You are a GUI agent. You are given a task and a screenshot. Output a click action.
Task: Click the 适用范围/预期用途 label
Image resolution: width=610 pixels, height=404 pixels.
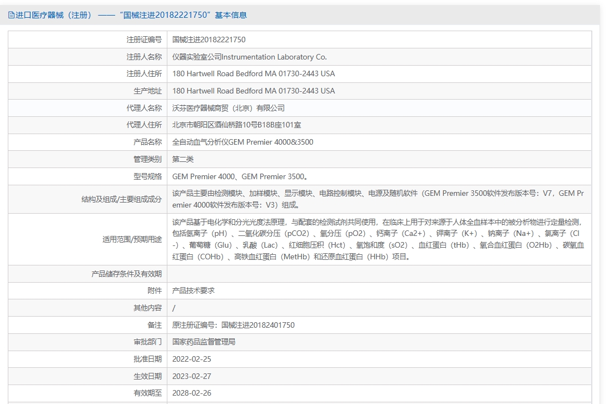pos(132,239)
